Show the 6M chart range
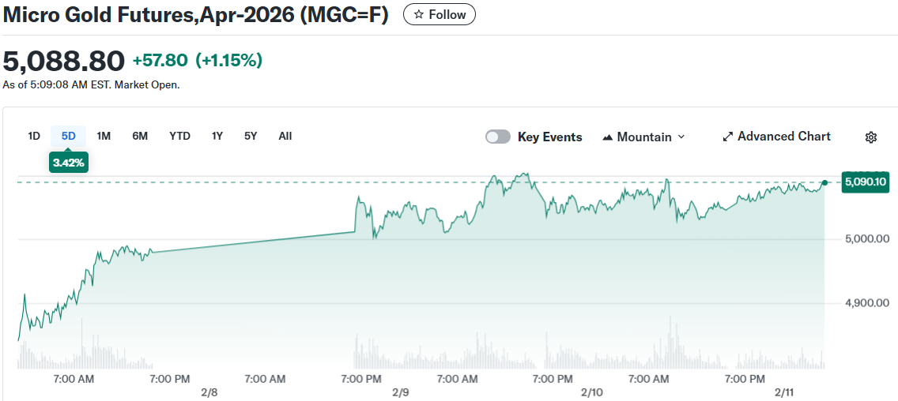Screen dimensions: 898x401 pos(140,136)
